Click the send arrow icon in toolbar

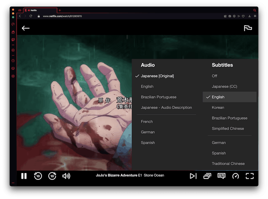tap(239, 16)
